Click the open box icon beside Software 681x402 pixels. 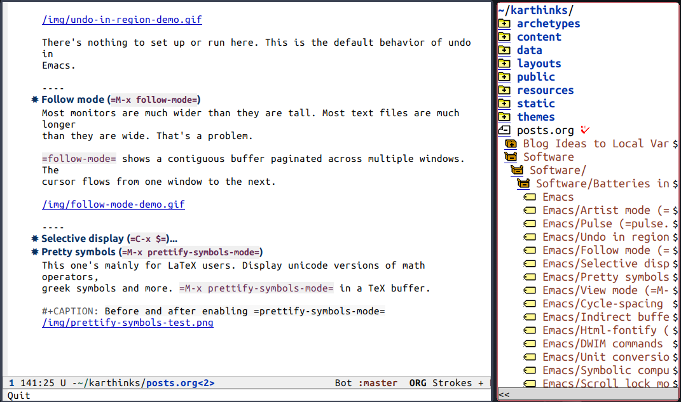(x=511, y=157)
